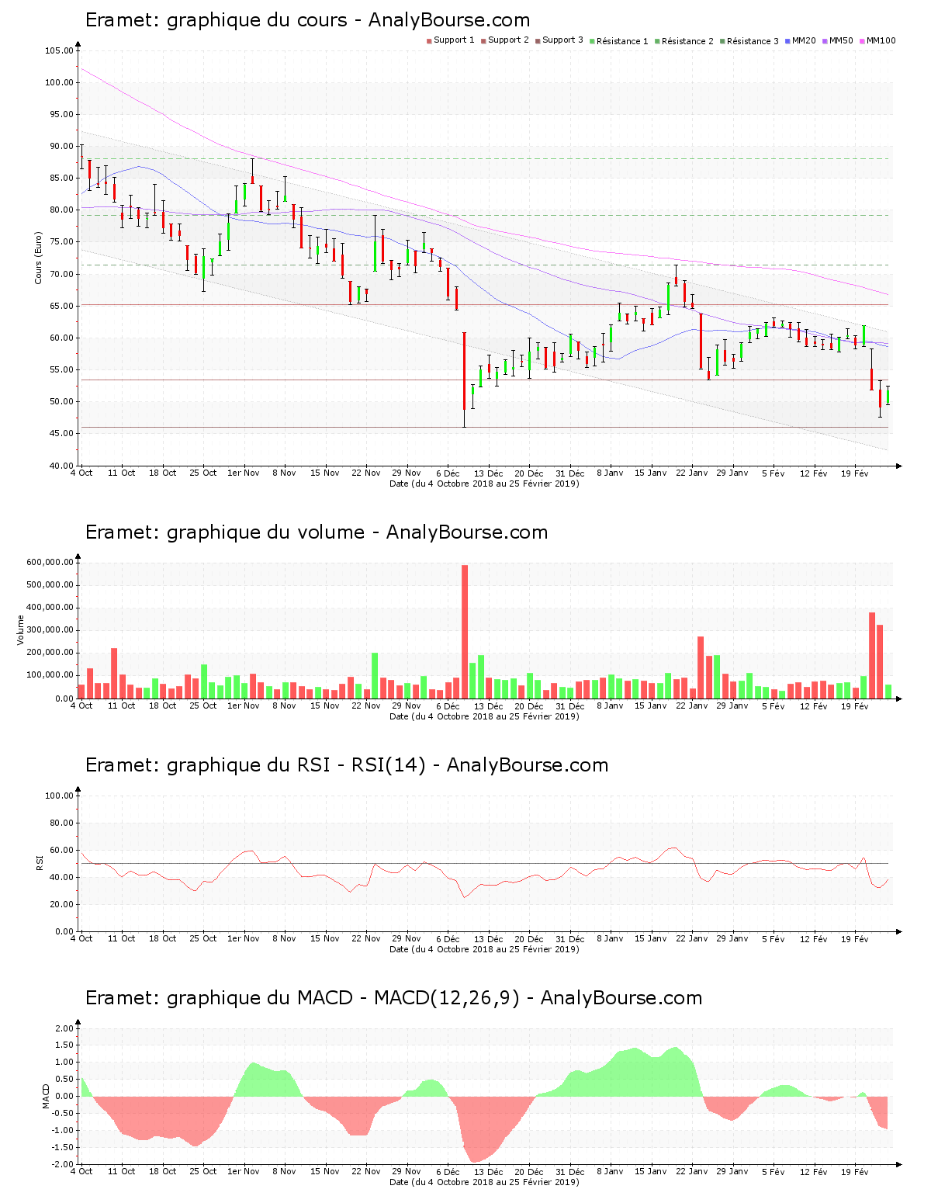Screen dimensions: 931x1203
Task: Click the Support 3 legend color swatch
Action: (538, 41)
